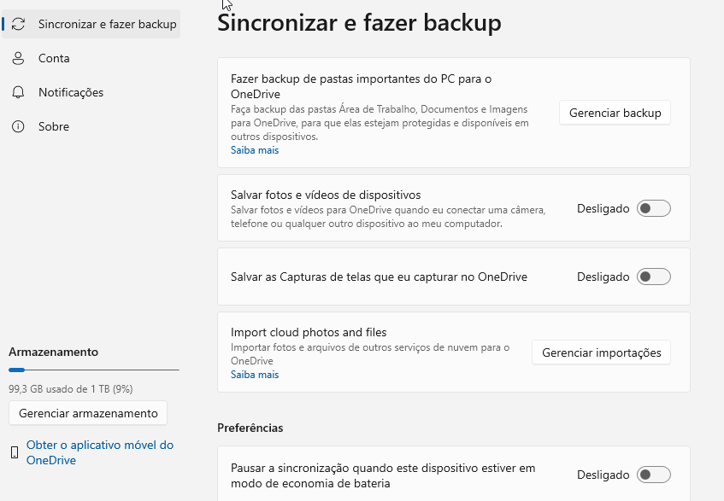The width and height of the screenshot is (724, 501).
Task: Enable Salvar fotos e vídeos de dispositivos toggle
Action: tap(653, 208)
